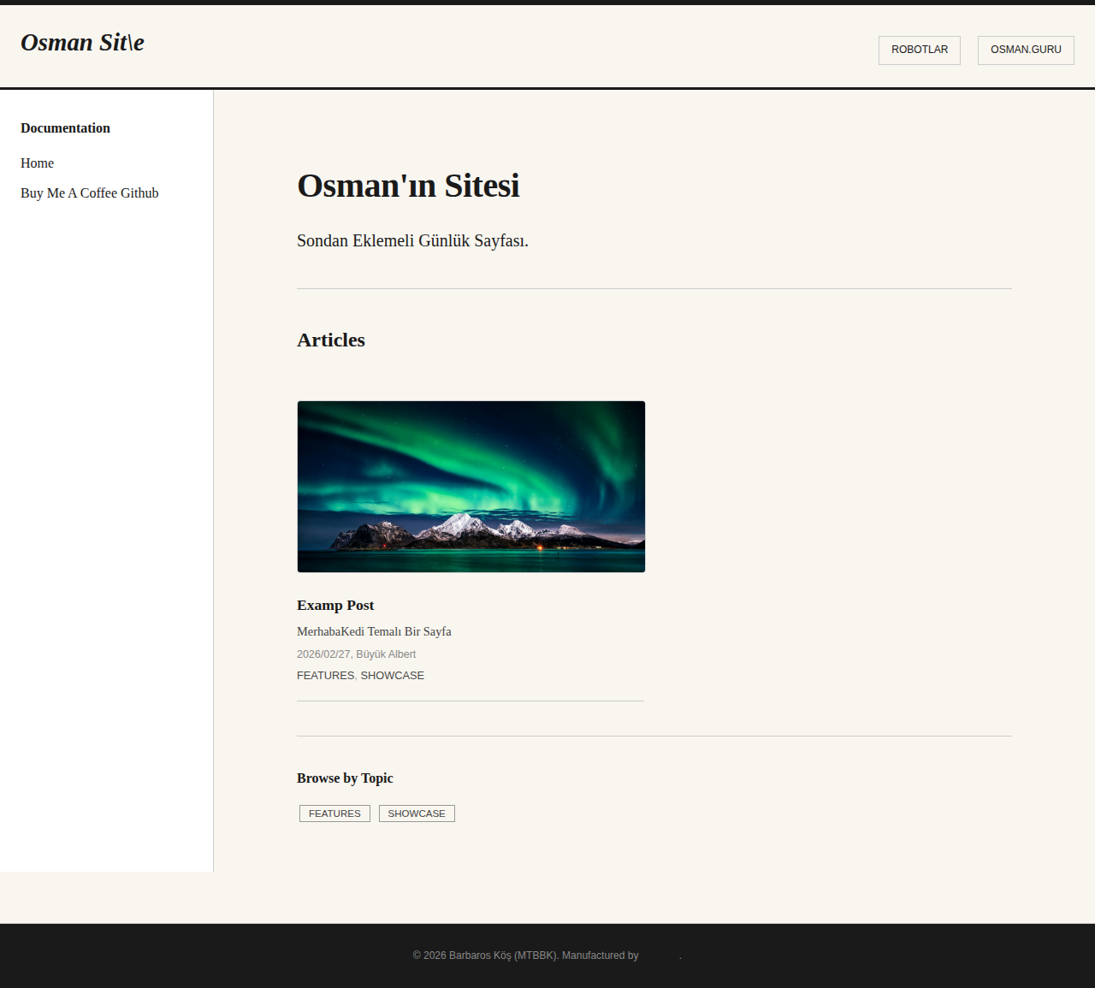Click the Barbaros Köş copyright footer text
Image resolution: width=1095 pixels, height=988 pixels.
[x=486, y=955]
